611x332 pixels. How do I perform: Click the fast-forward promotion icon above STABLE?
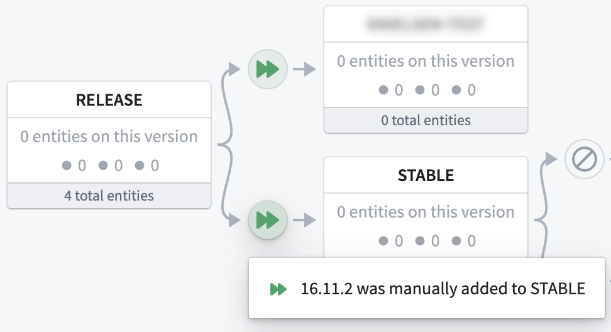pyautogui.click(x=268, y=220)
